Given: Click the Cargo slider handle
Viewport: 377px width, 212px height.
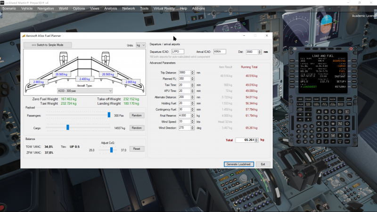Looking at the screenshot, I should pyautogui.click(x=68, y=127).
